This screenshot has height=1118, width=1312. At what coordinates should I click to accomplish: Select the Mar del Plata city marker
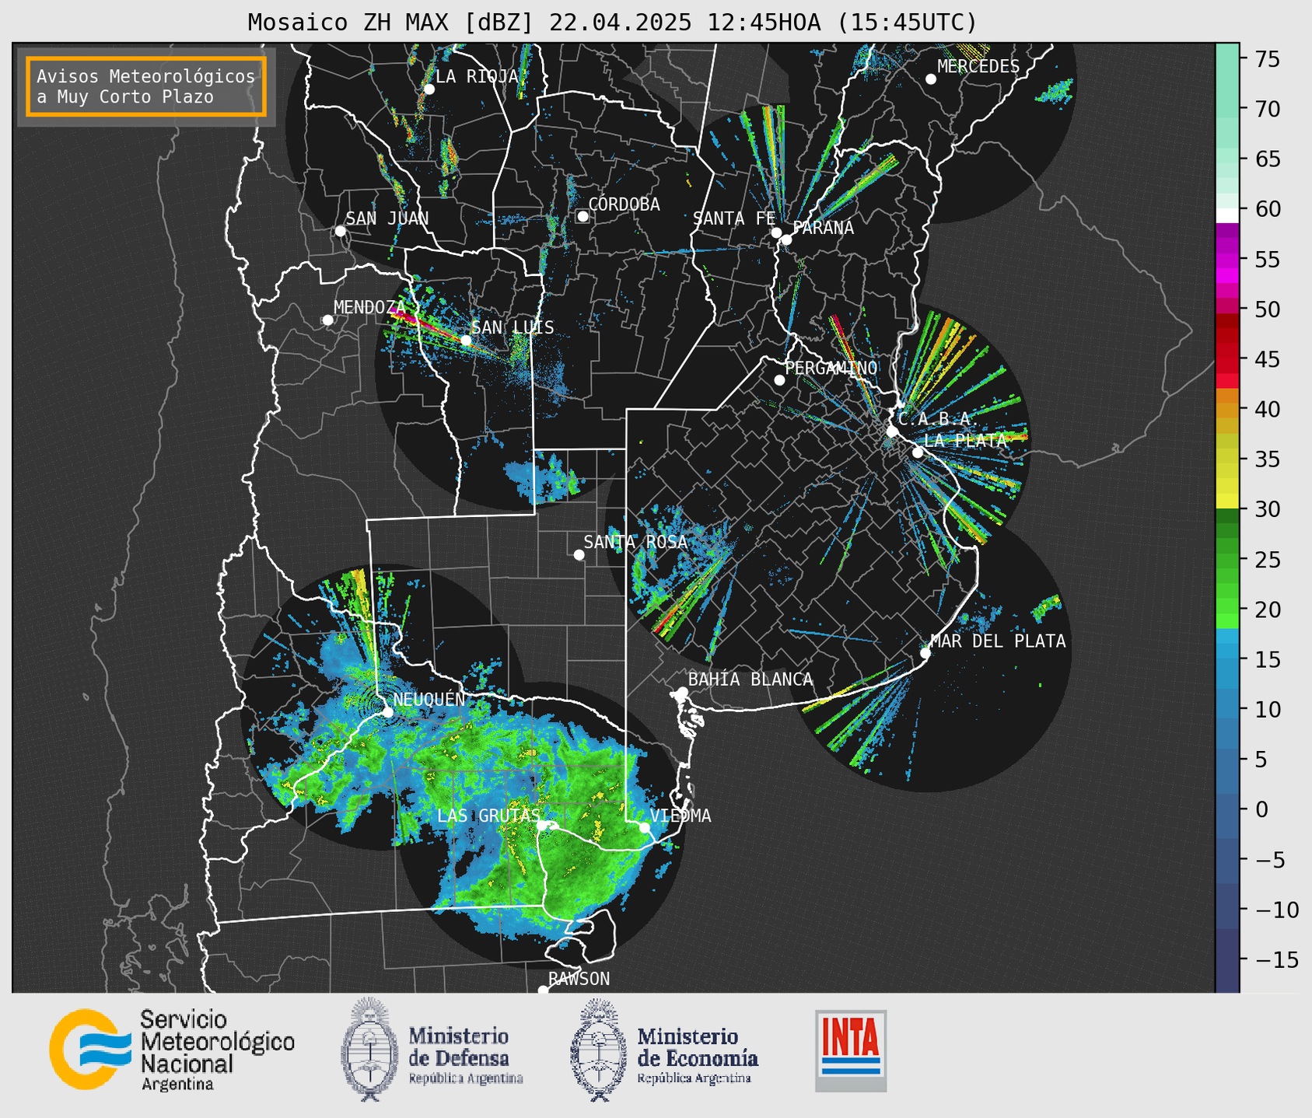tap(925, 653)
